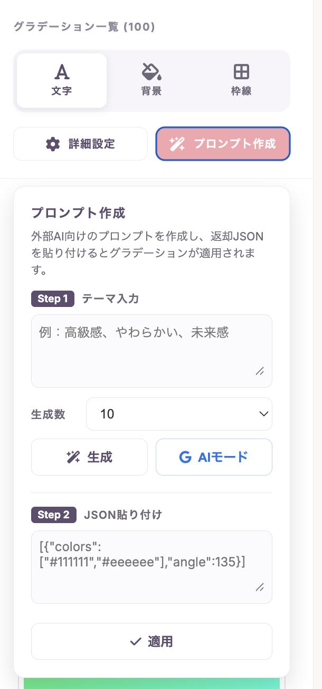Click the gear icon for 詳細設定
Screen dimensions: 322x689
tap(53, 144)
